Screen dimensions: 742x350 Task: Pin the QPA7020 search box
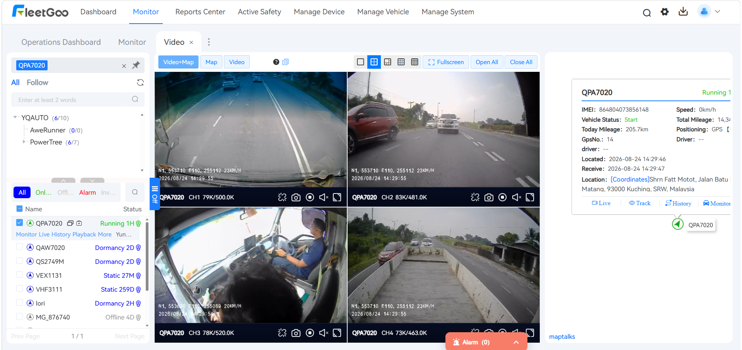pos(136,65)
